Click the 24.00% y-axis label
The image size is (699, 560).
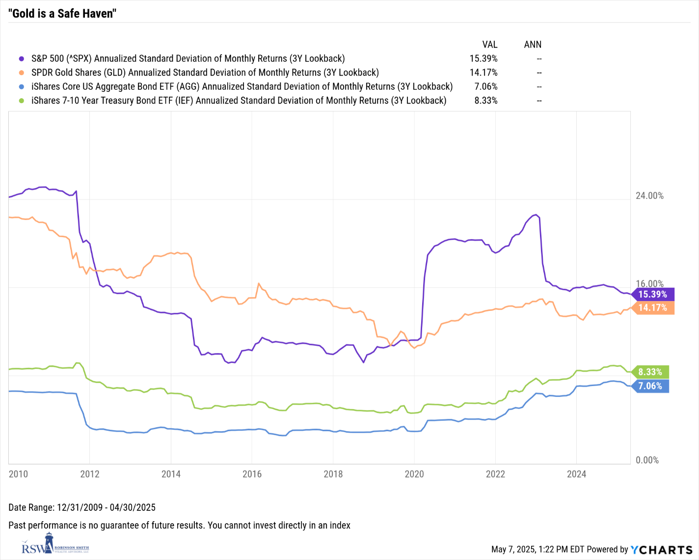pos(649,196)
